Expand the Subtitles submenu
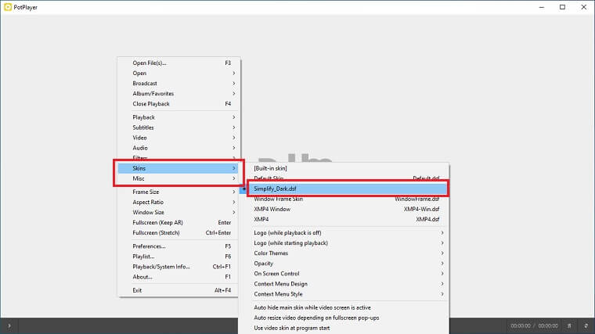This screenshot has height=334, width=595. tap(178, 127)
